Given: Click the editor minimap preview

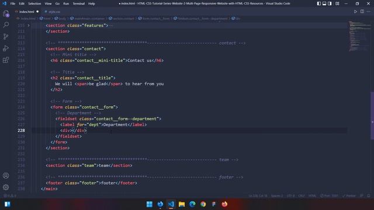Looking at the screenshot, I should [360, 36].
